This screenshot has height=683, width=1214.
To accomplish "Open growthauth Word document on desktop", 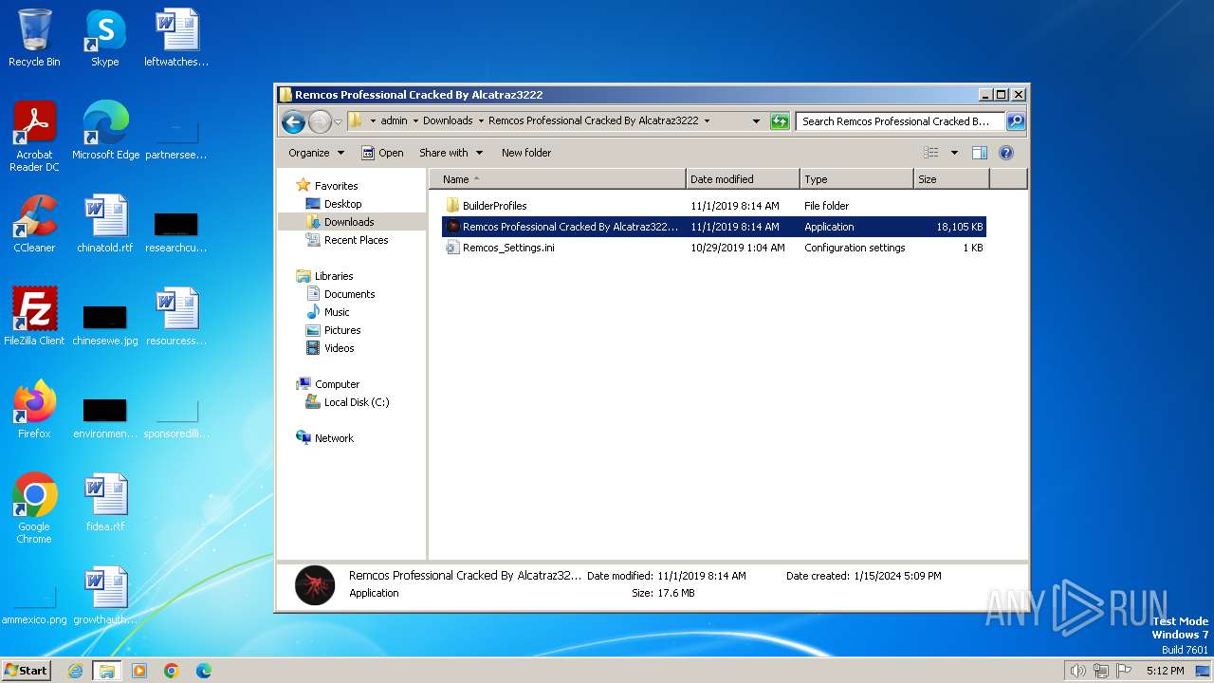I will [x=105, y=596].
